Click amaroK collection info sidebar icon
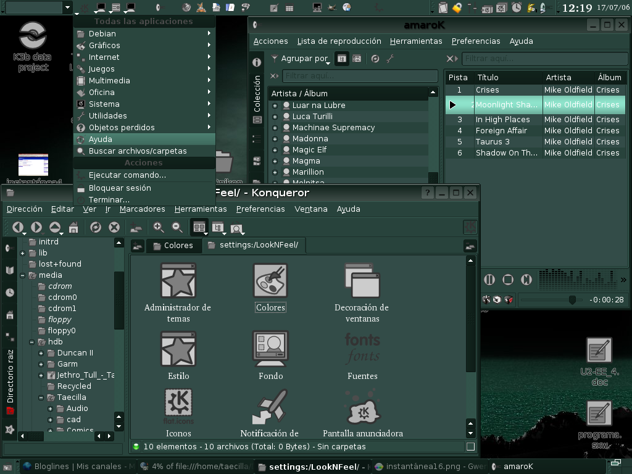 [257, 62]
